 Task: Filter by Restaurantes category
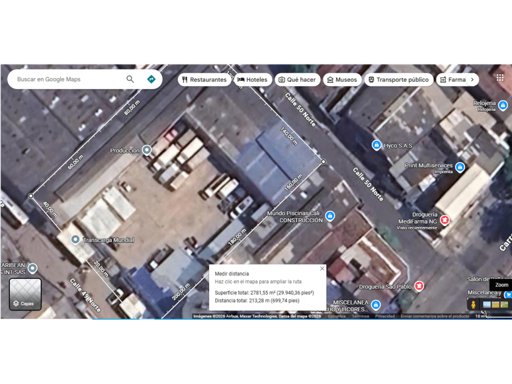(x=204, y=80)
